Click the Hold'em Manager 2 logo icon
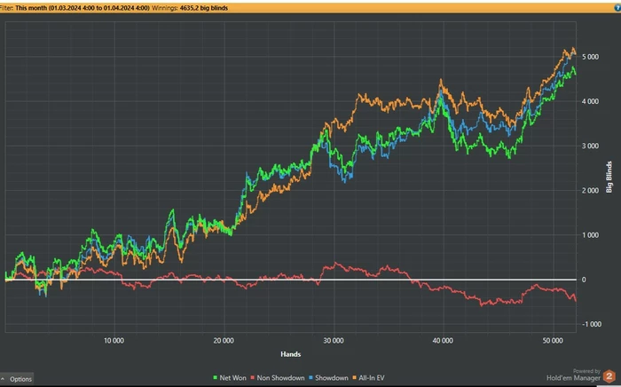The image size is (621, 387). coord(609,376)
